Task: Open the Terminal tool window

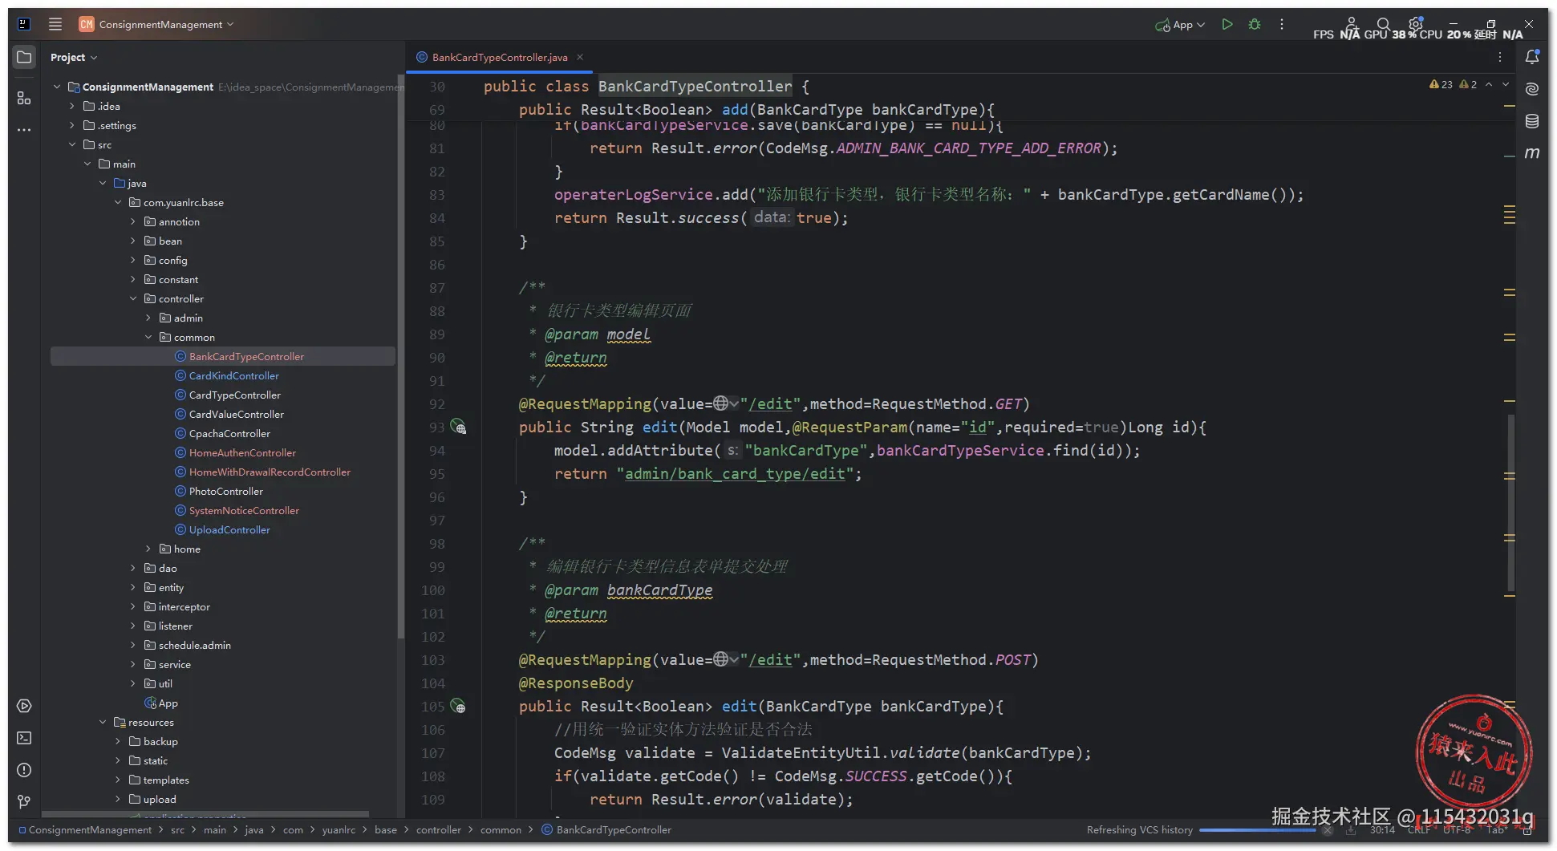Action: 24,738
